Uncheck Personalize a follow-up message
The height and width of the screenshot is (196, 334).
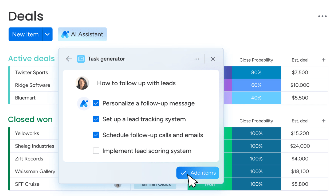click(x=96, y=103)
